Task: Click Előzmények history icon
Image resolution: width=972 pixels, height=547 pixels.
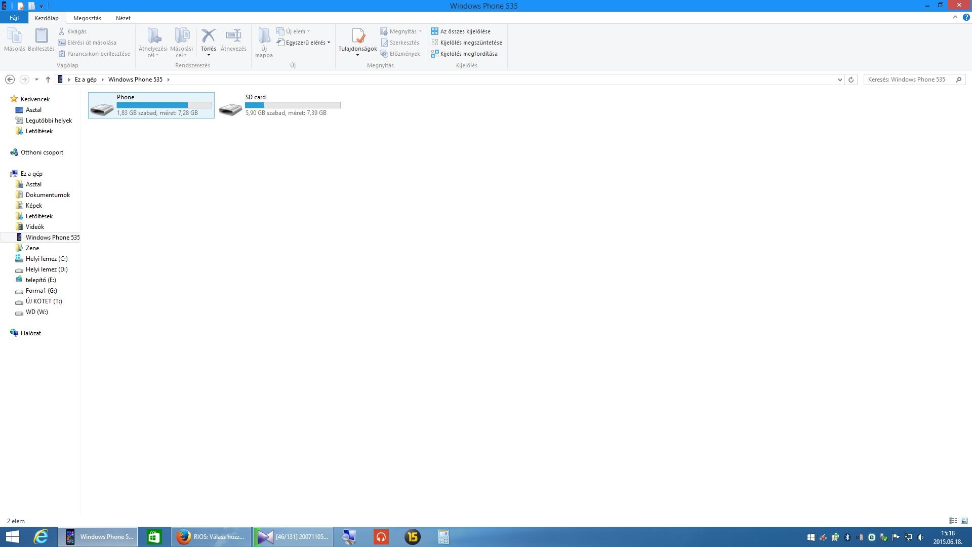Action: (384, 54)
